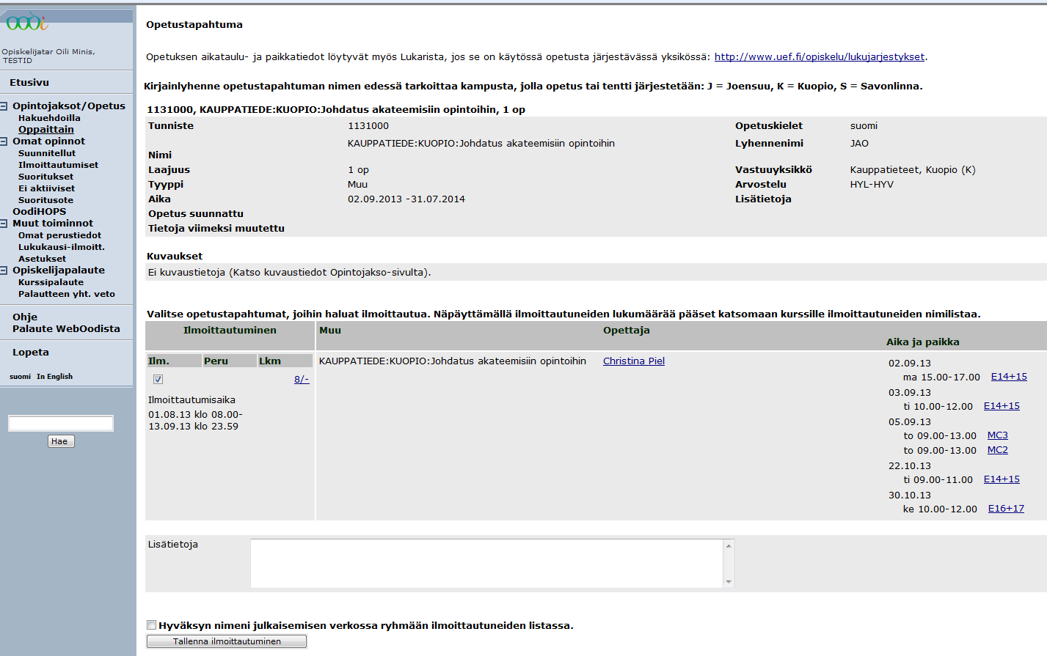Viewport: 1047px width, 656px height.
Task: Switch language to In English
Action: (55, 377)
